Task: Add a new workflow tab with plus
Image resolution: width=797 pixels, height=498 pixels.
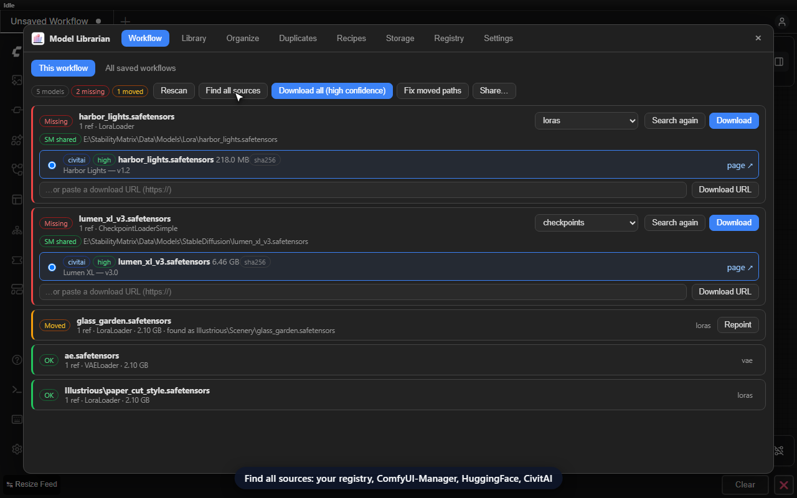Action: click(125, 21)
